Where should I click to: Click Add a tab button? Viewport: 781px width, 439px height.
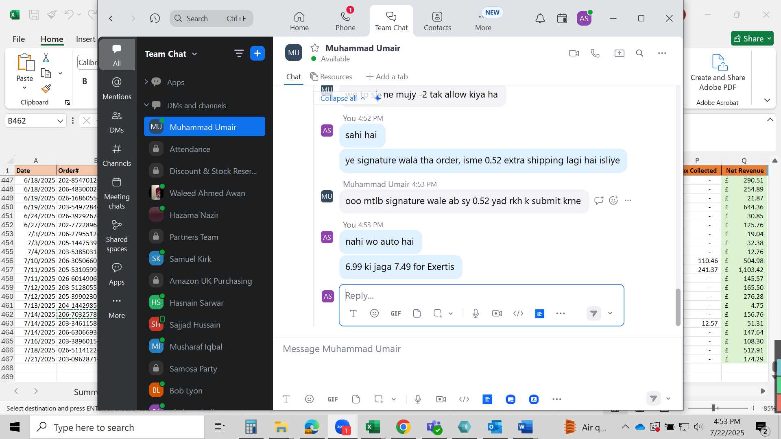(387, 77)
